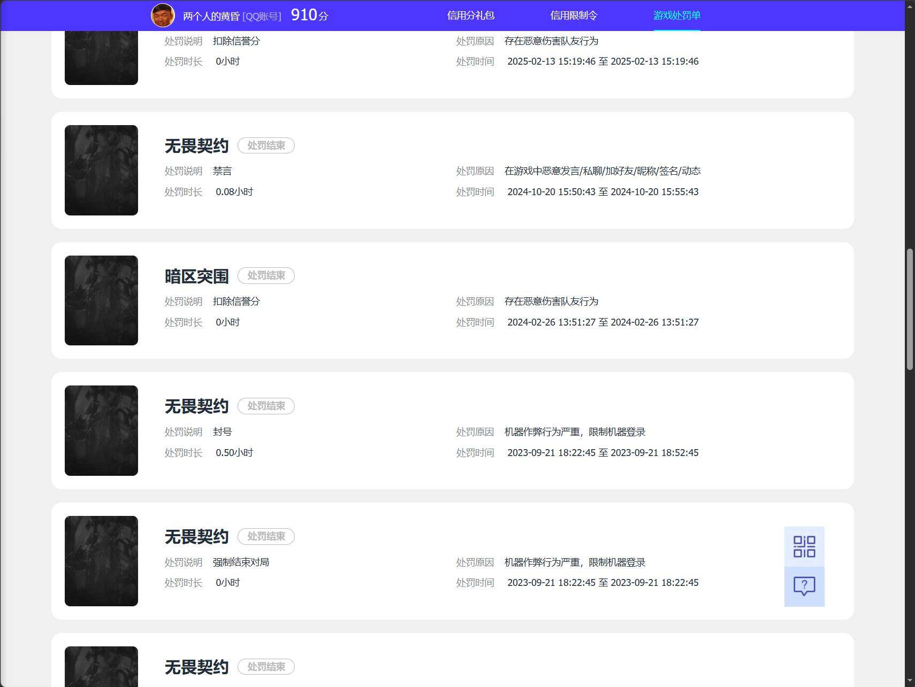Image resolution: width=915 pixels, height=687 pixels.
Task: Open the 暗区突围 game thumbnail
Action: tap(101, 300)
